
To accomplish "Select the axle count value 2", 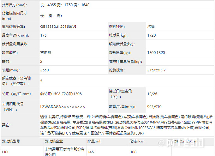I will (x=41, y=62).
